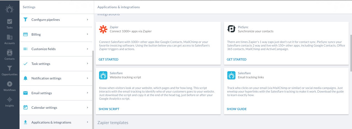
Task: Select Email settings in the list
Action: tap(56, 93)
